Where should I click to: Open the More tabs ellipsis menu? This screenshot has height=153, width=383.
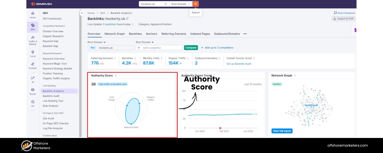[245, 34]
